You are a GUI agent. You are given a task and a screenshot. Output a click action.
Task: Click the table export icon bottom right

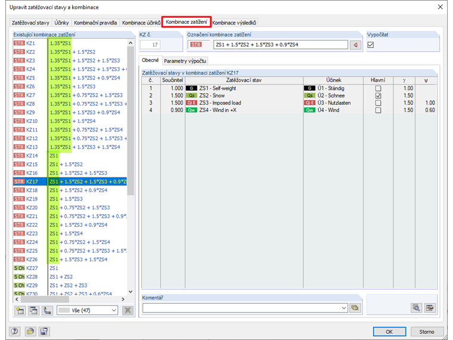pos(430,308)
